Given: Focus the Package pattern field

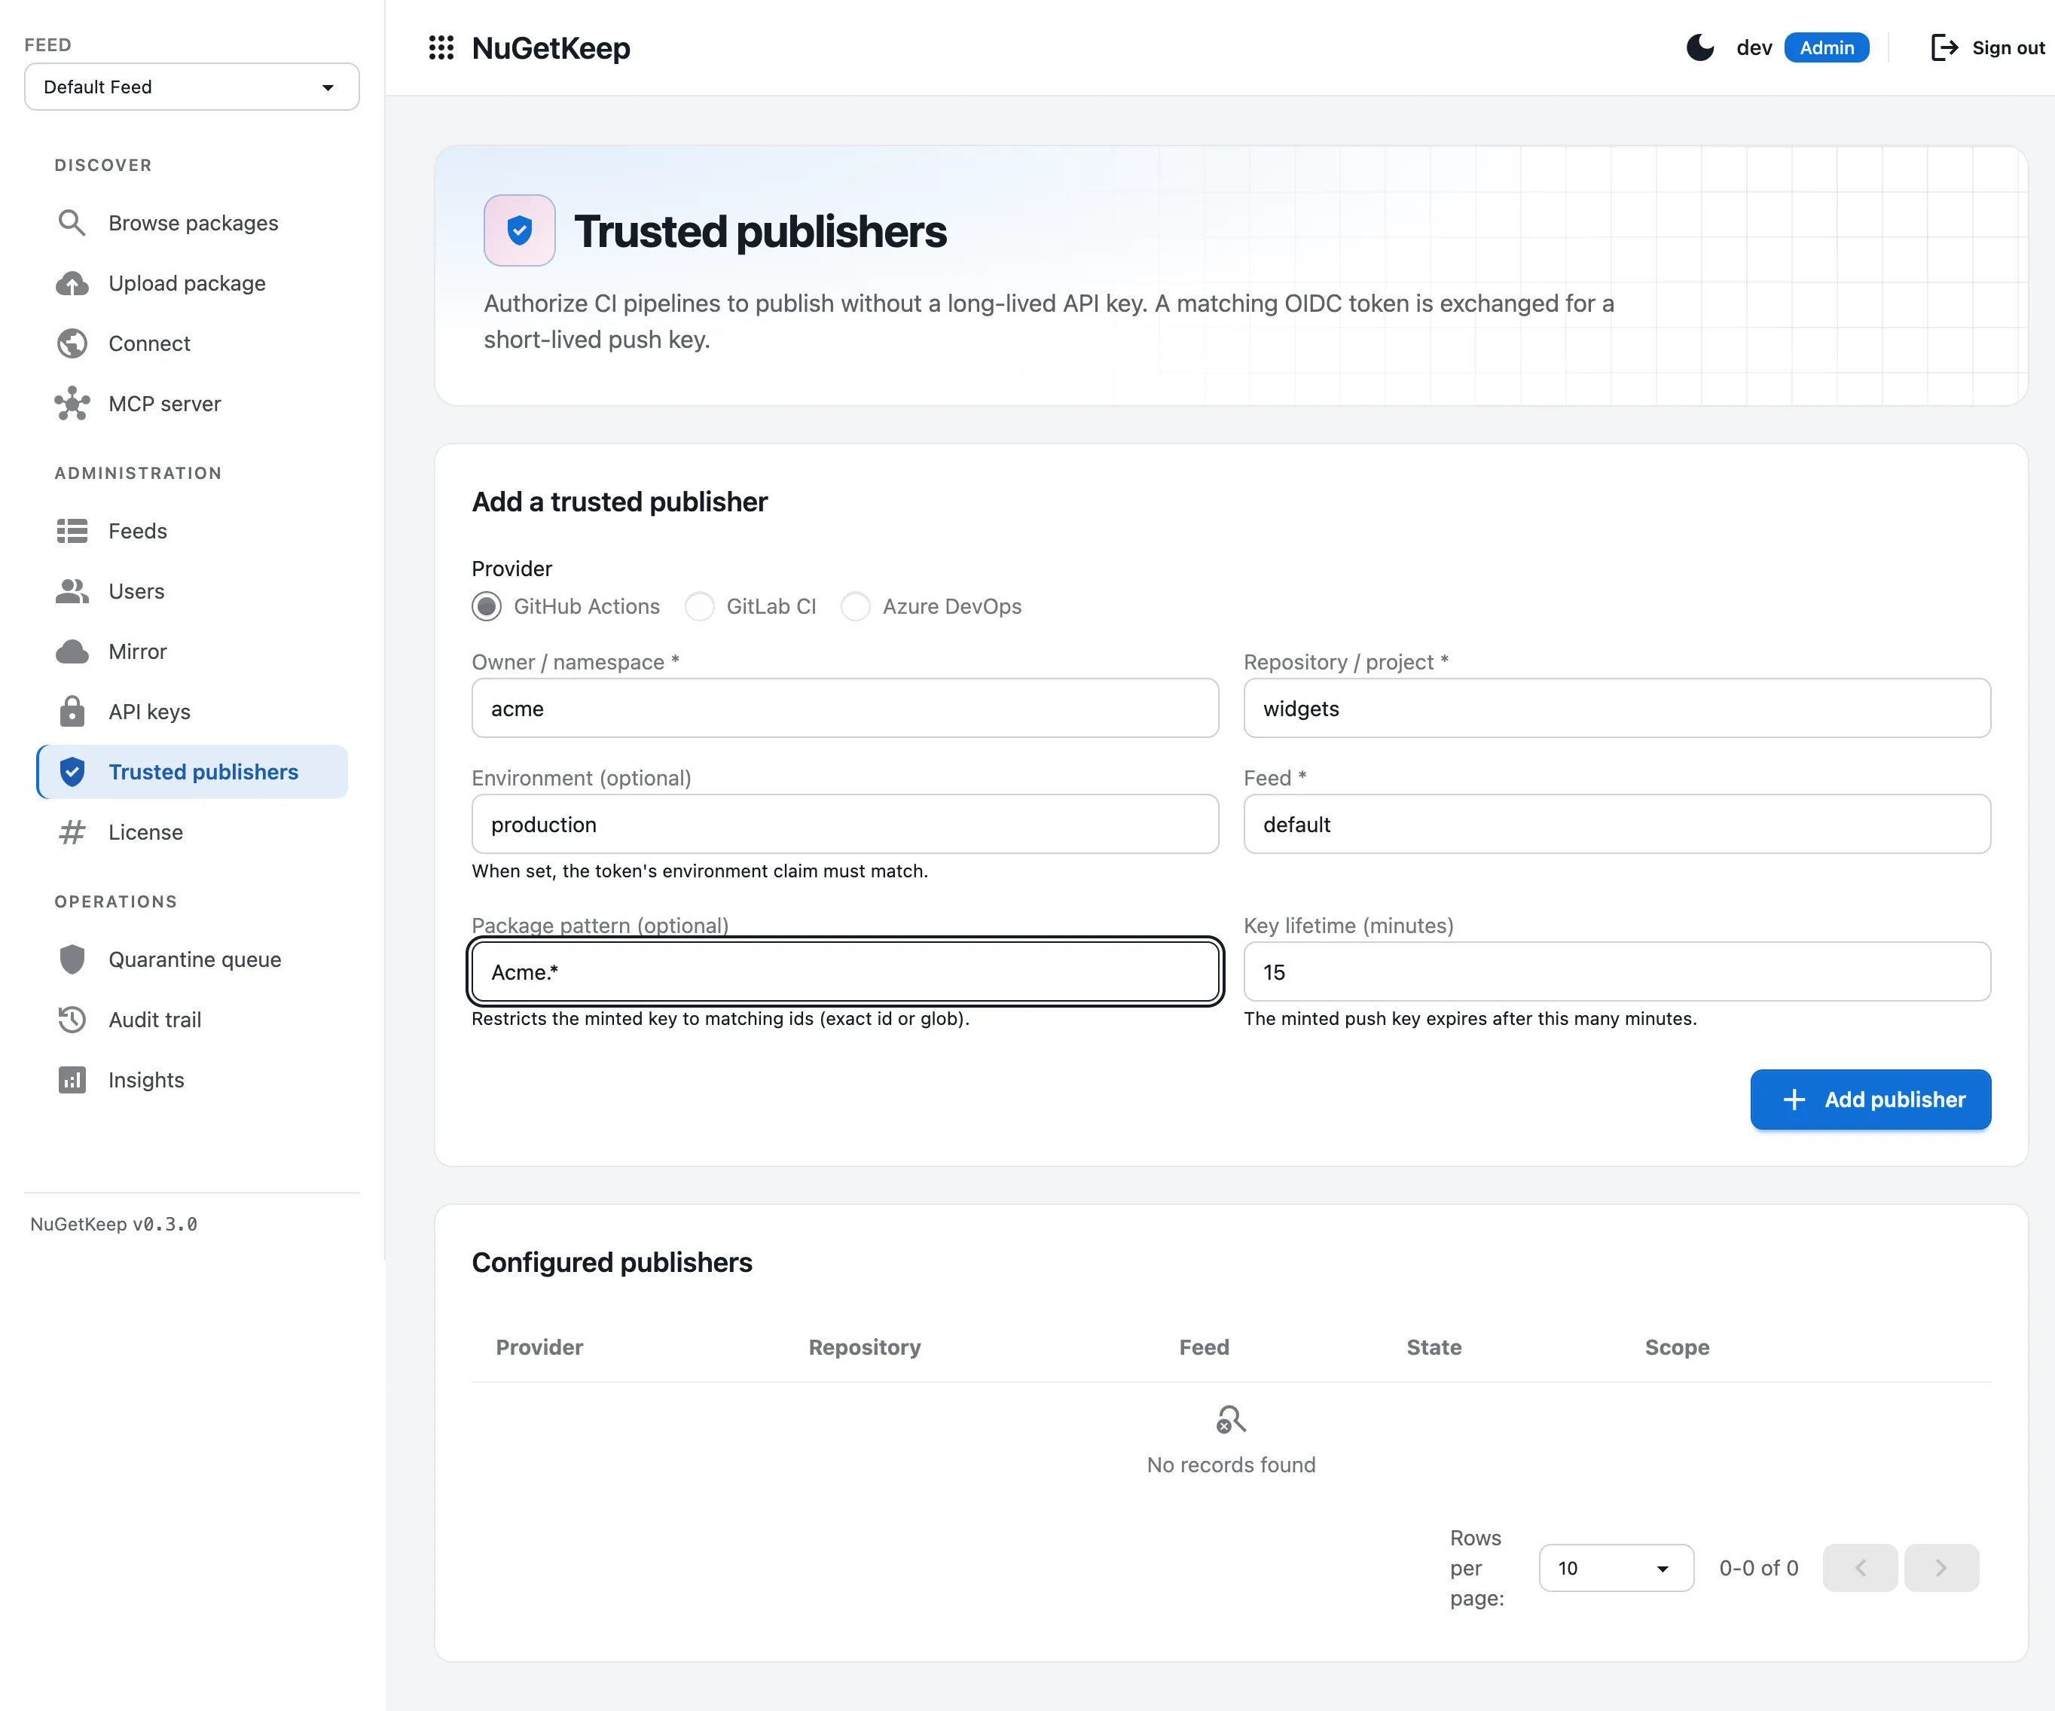Looking at the screenshot, I should (x=844, y=972).
